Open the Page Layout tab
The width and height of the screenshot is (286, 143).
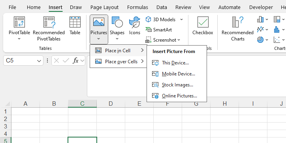click(104, 7)
